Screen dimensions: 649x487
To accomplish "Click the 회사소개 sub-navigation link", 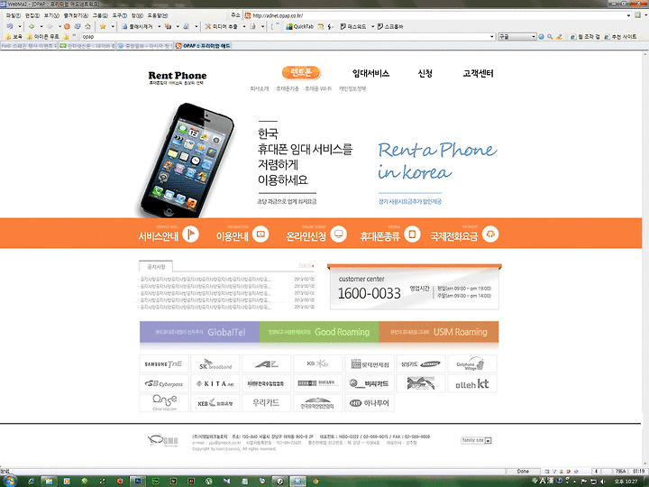I will coord(260,88).
